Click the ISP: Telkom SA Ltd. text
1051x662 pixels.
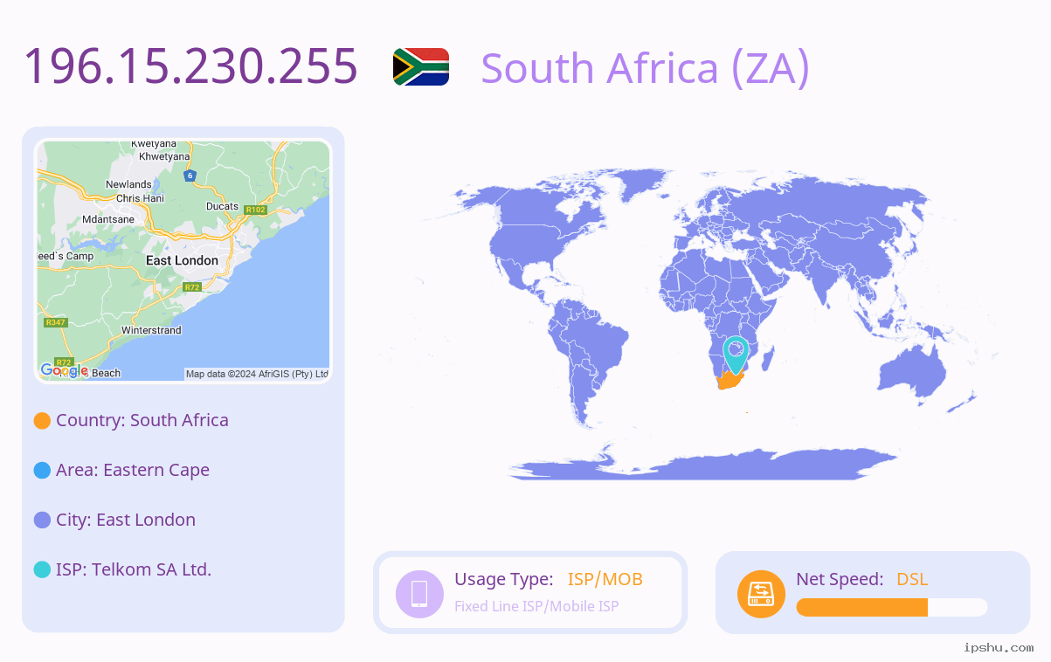[x=134, y=569]
